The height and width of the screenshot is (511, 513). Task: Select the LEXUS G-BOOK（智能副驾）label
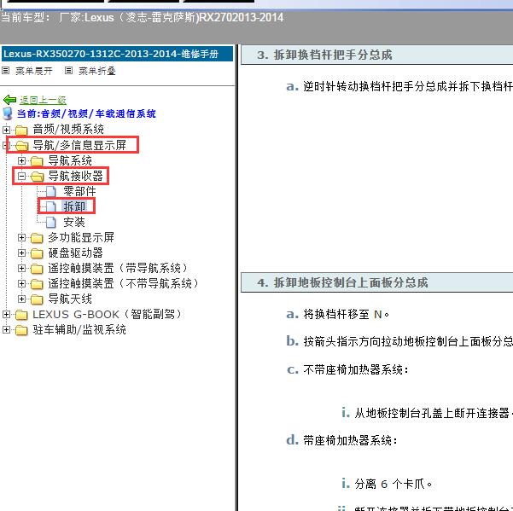click(x=108, y=314)
